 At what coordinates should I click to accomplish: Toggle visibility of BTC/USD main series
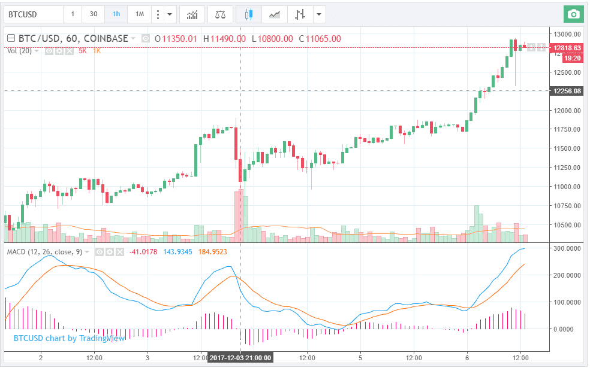tap(145, 38)
